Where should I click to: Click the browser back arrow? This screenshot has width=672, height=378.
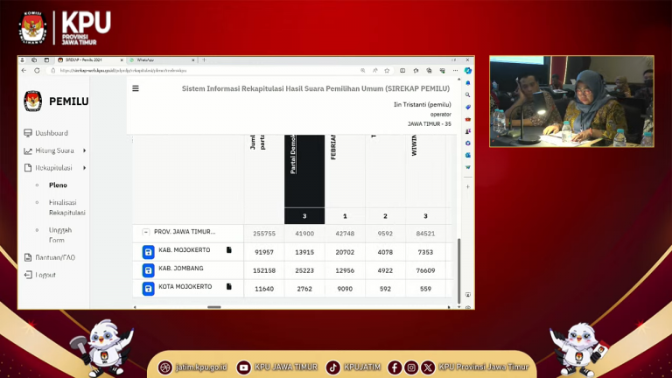tap(24, 70)
